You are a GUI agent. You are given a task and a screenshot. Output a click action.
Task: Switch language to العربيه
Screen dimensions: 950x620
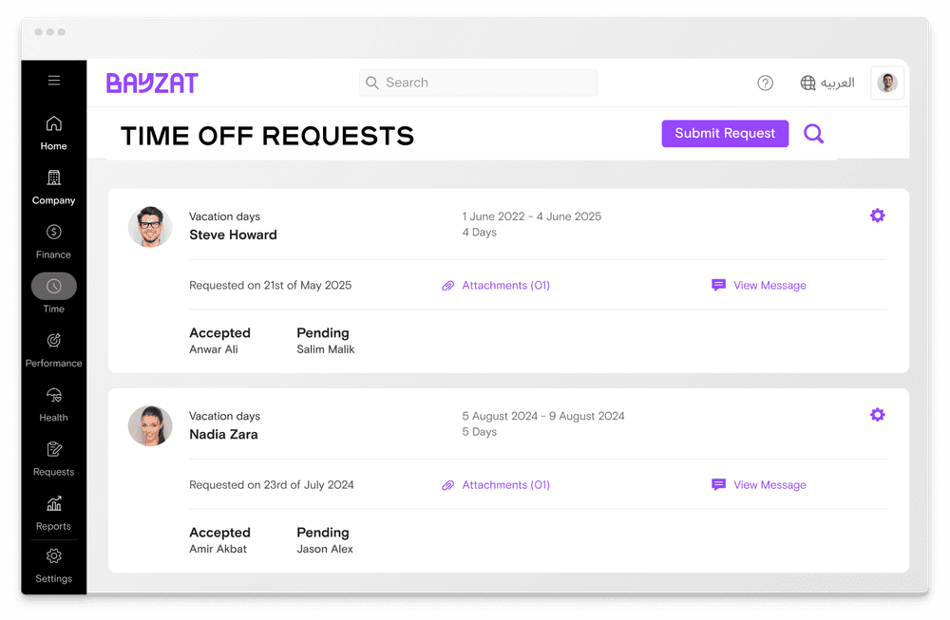pyautogui.click(x=837, y=83)
